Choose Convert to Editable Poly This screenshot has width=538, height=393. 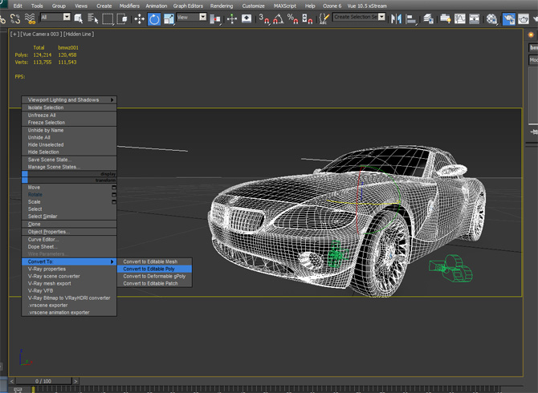coord(149,269)
